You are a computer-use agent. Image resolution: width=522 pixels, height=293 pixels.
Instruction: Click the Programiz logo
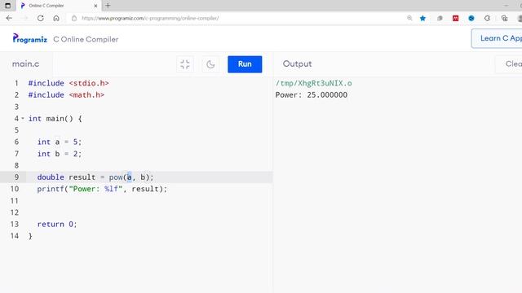(x=29, y=38)
